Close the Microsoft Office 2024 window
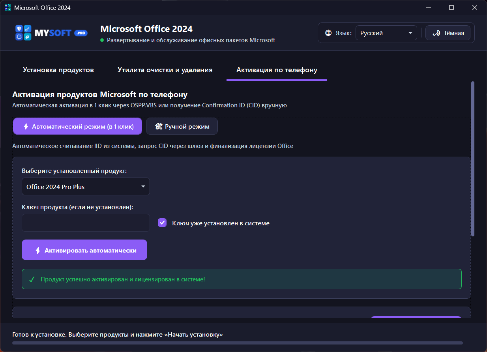The image size is (487, 352). (x=475, y=7)
